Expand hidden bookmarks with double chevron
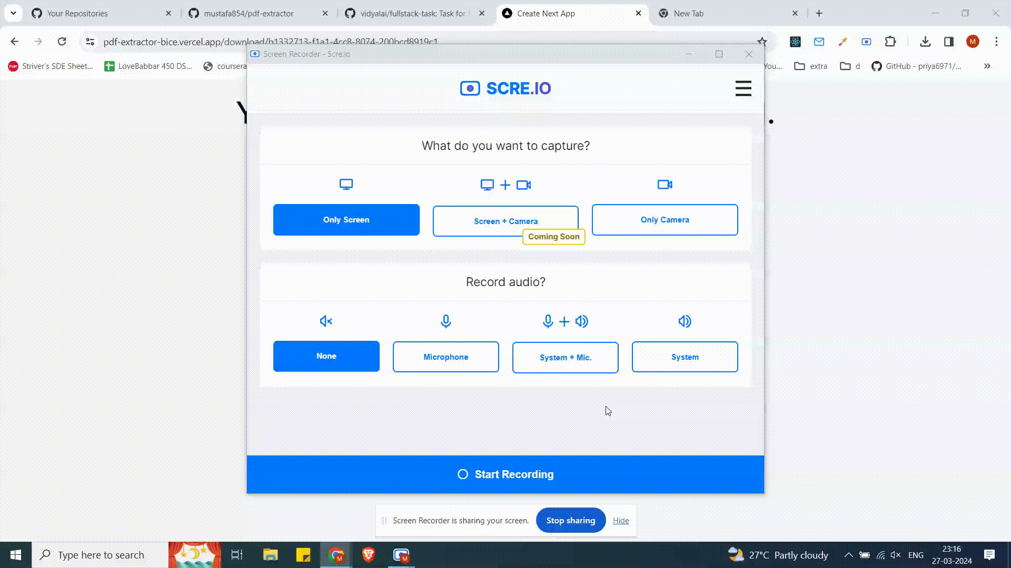This screenshot has height=568, width=1011. tap(987, 66)
